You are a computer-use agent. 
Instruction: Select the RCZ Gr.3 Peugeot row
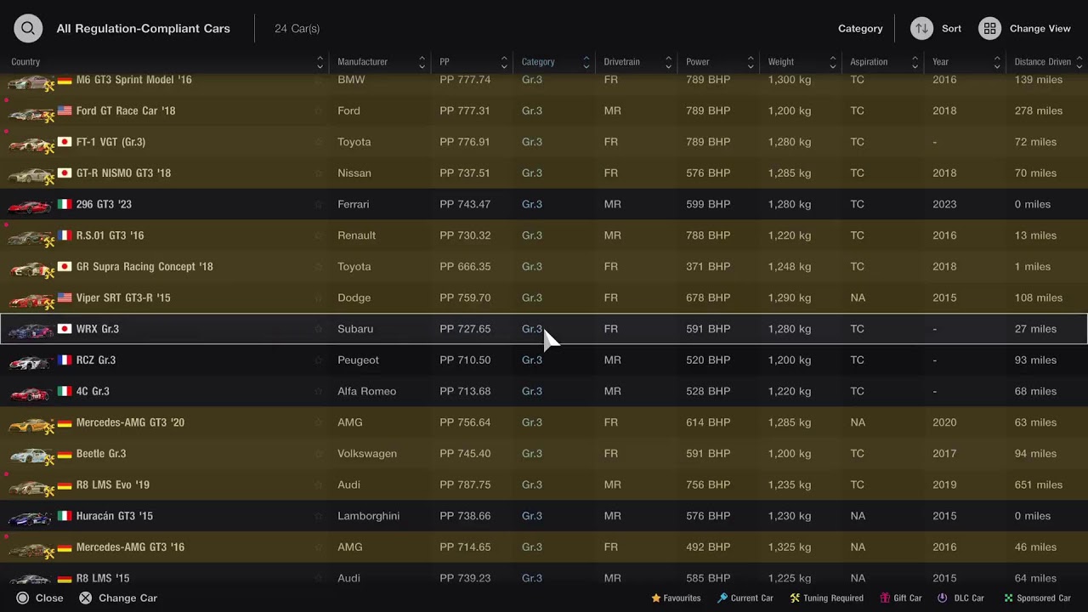point(544,360)
